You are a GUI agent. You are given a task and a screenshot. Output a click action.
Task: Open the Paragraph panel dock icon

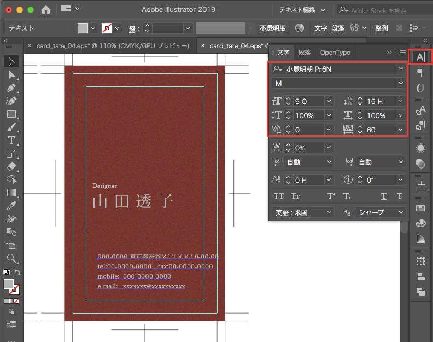420,73
